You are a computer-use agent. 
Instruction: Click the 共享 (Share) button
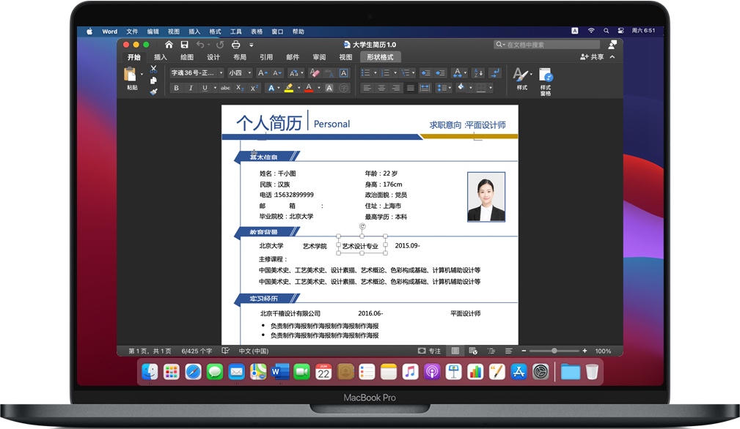pos(593,57)
